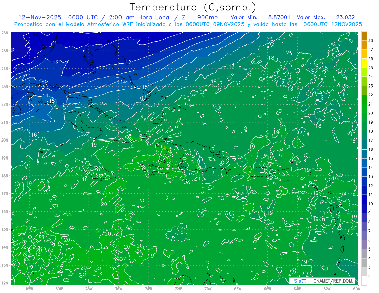Click latitude axis label "16N"
This screenshot has width=379, height=293.
[5, 211]
